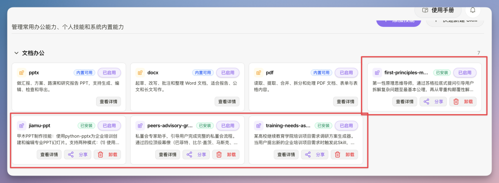The height and width of the screenshot is (183, 499).
Task: Uninstall the first-principles skill via trash icon
Action: [456, 102]
